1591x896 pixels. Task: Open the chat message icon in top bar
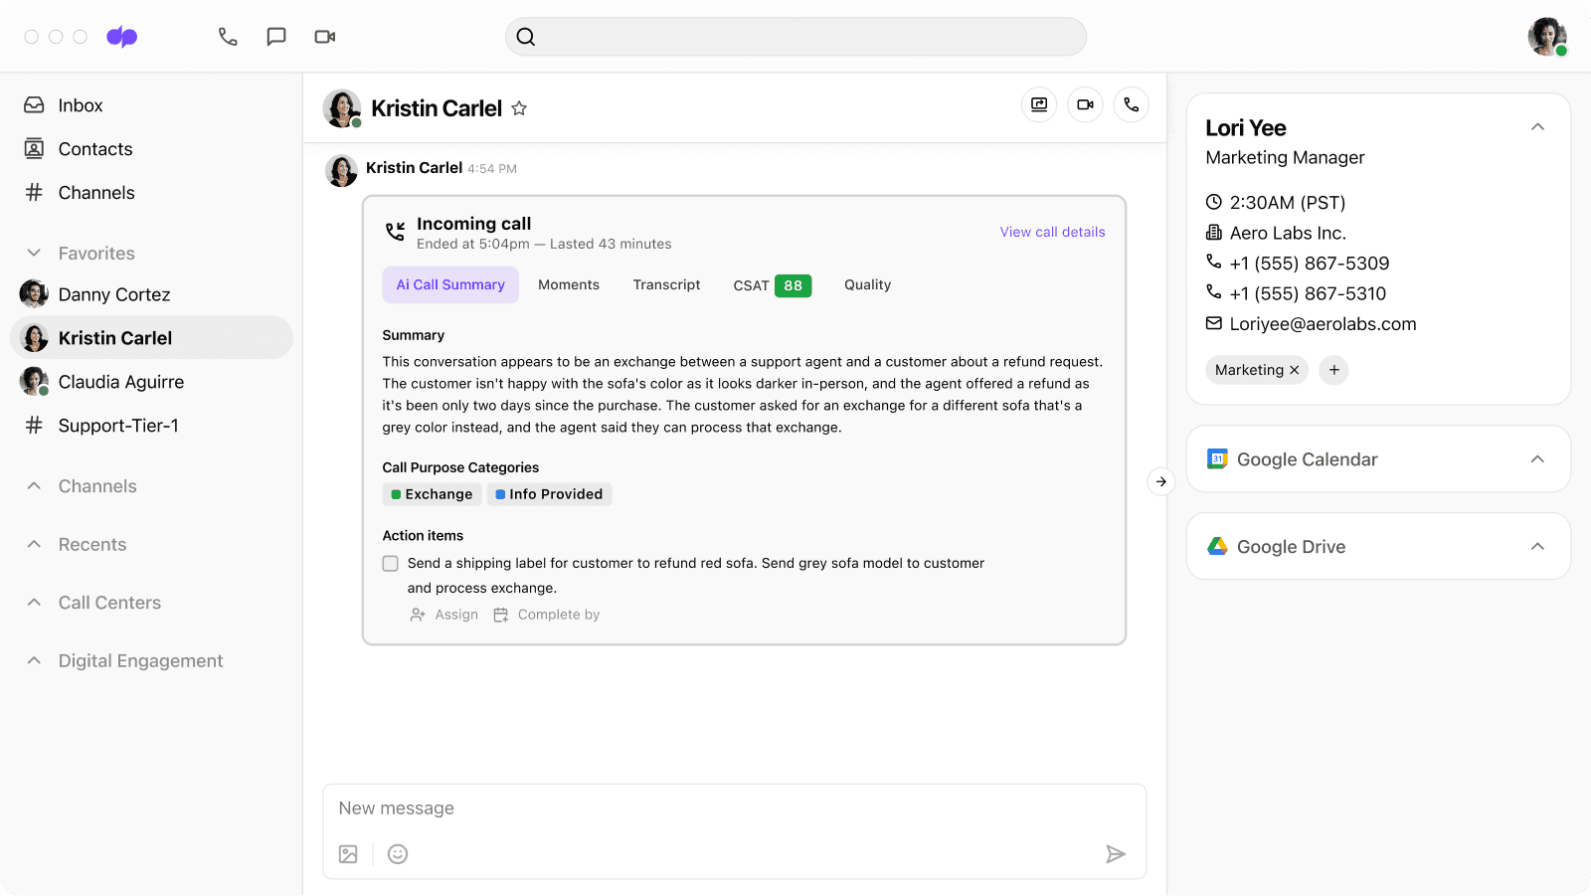276,37
